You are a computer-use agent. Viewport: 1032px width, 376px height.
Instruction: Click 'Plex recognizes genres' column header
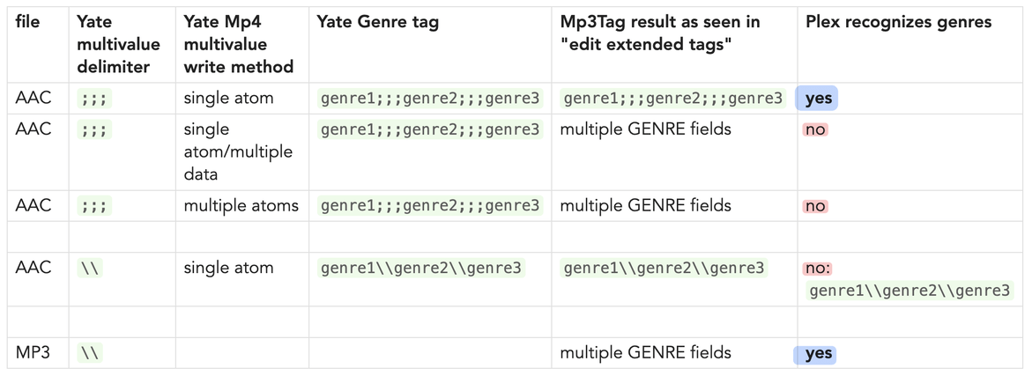point(897,22)
